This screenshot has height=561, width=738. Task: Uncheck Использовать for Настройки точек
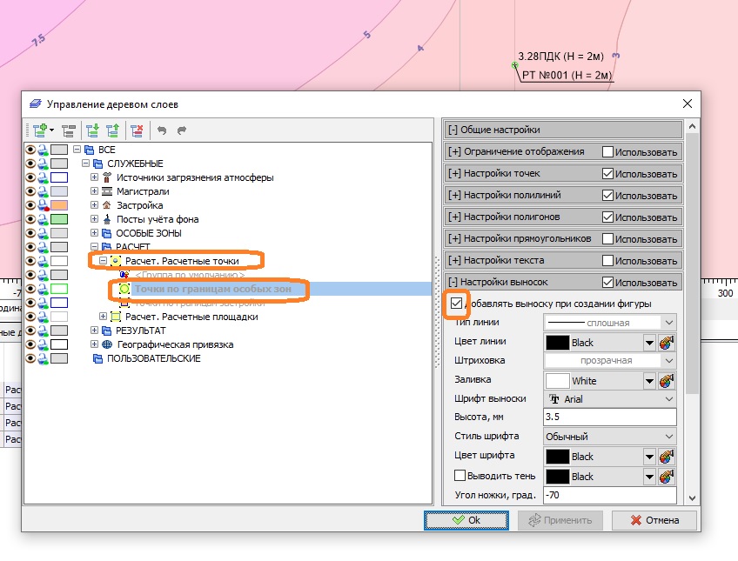click(607, 174)
